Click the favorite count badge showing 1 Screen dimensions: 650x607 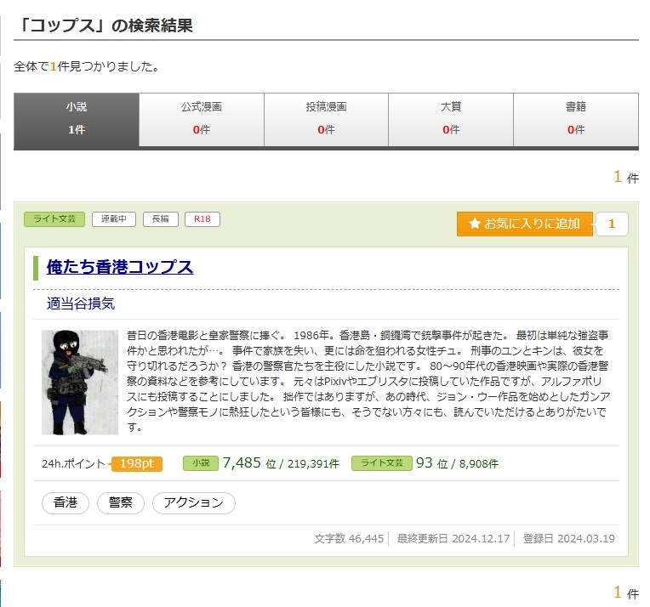[x=612, y=224]
